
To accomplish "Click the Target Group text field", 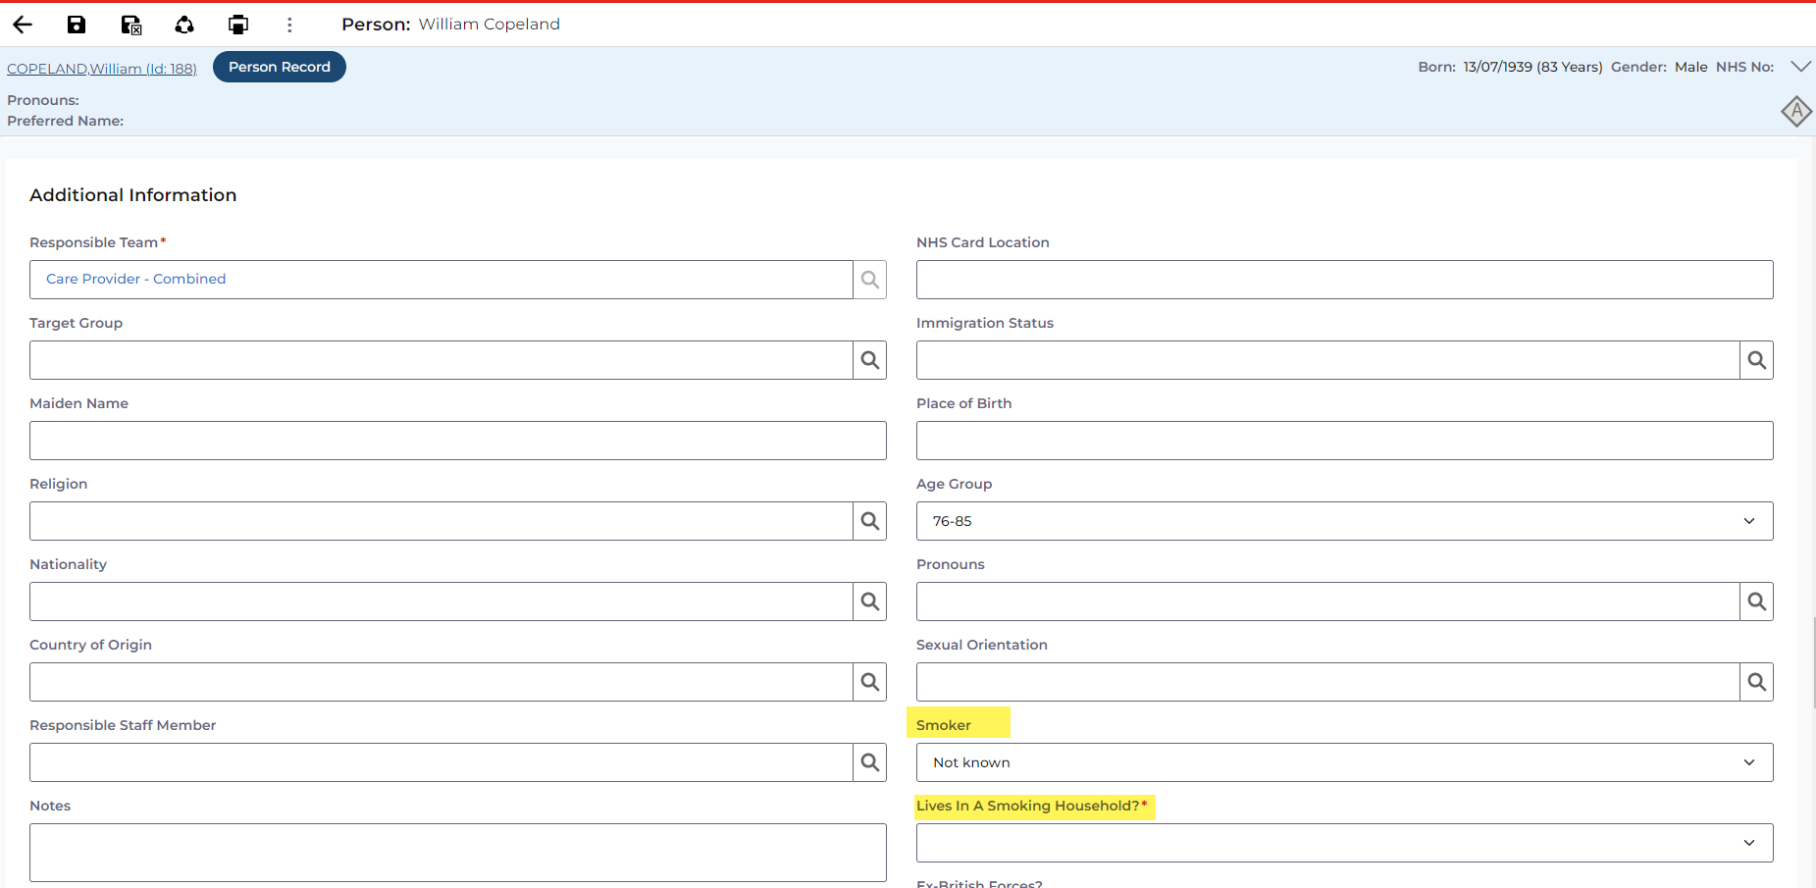I will pyautogui.click(x=441, y=360).
